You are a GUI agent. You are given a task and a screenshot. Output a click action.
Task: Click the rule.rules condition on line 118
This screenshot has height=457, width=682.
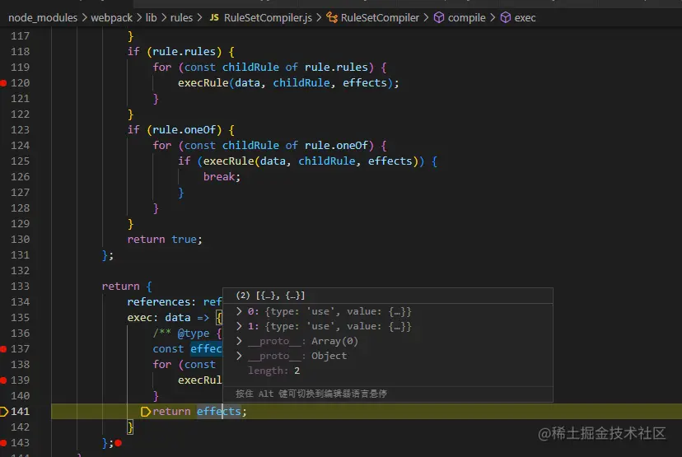click(x=185, y=52)
